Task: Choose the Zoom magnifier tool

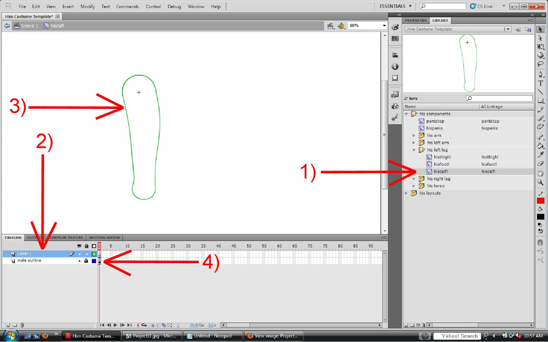Action: point(540,183)
